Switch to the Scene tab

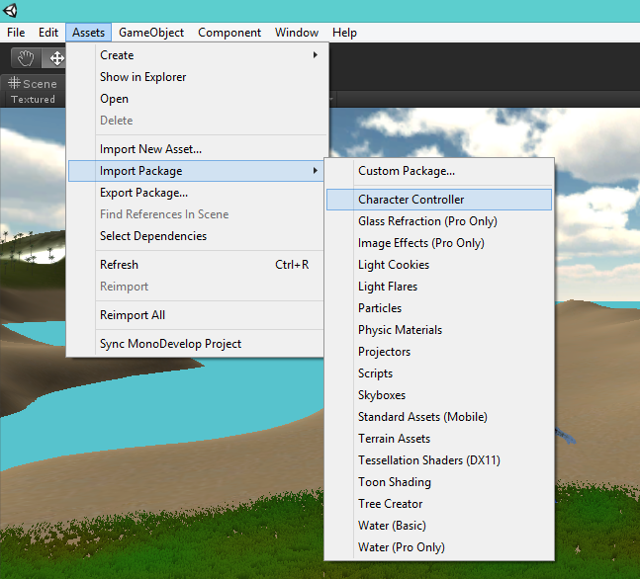pos(33,84)
